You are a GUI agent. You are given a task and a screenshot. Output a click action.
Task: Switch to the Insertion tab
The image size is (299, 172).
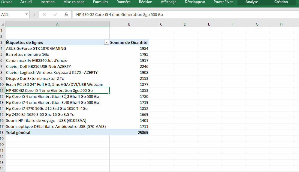[x=48, y=2]
